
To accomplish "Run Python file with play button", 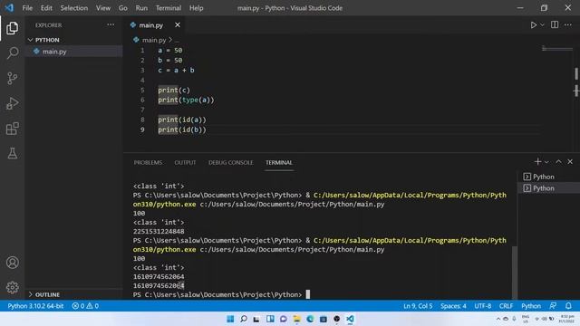I will pyautogui.click(x=534, y=25).
